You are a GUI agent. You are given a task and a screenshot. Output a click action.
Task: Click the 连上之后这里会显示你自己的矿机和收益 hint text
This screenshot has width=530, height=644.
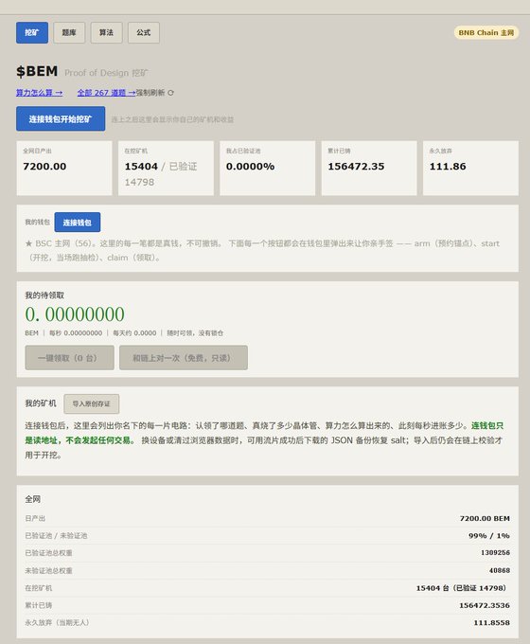172,120
